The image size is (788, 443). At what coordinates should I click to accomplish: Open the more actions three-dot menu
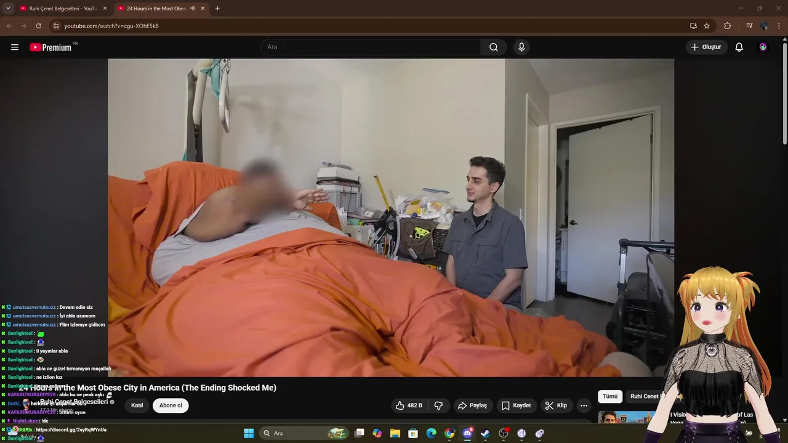pyautogui.click(x=584, y=405)
